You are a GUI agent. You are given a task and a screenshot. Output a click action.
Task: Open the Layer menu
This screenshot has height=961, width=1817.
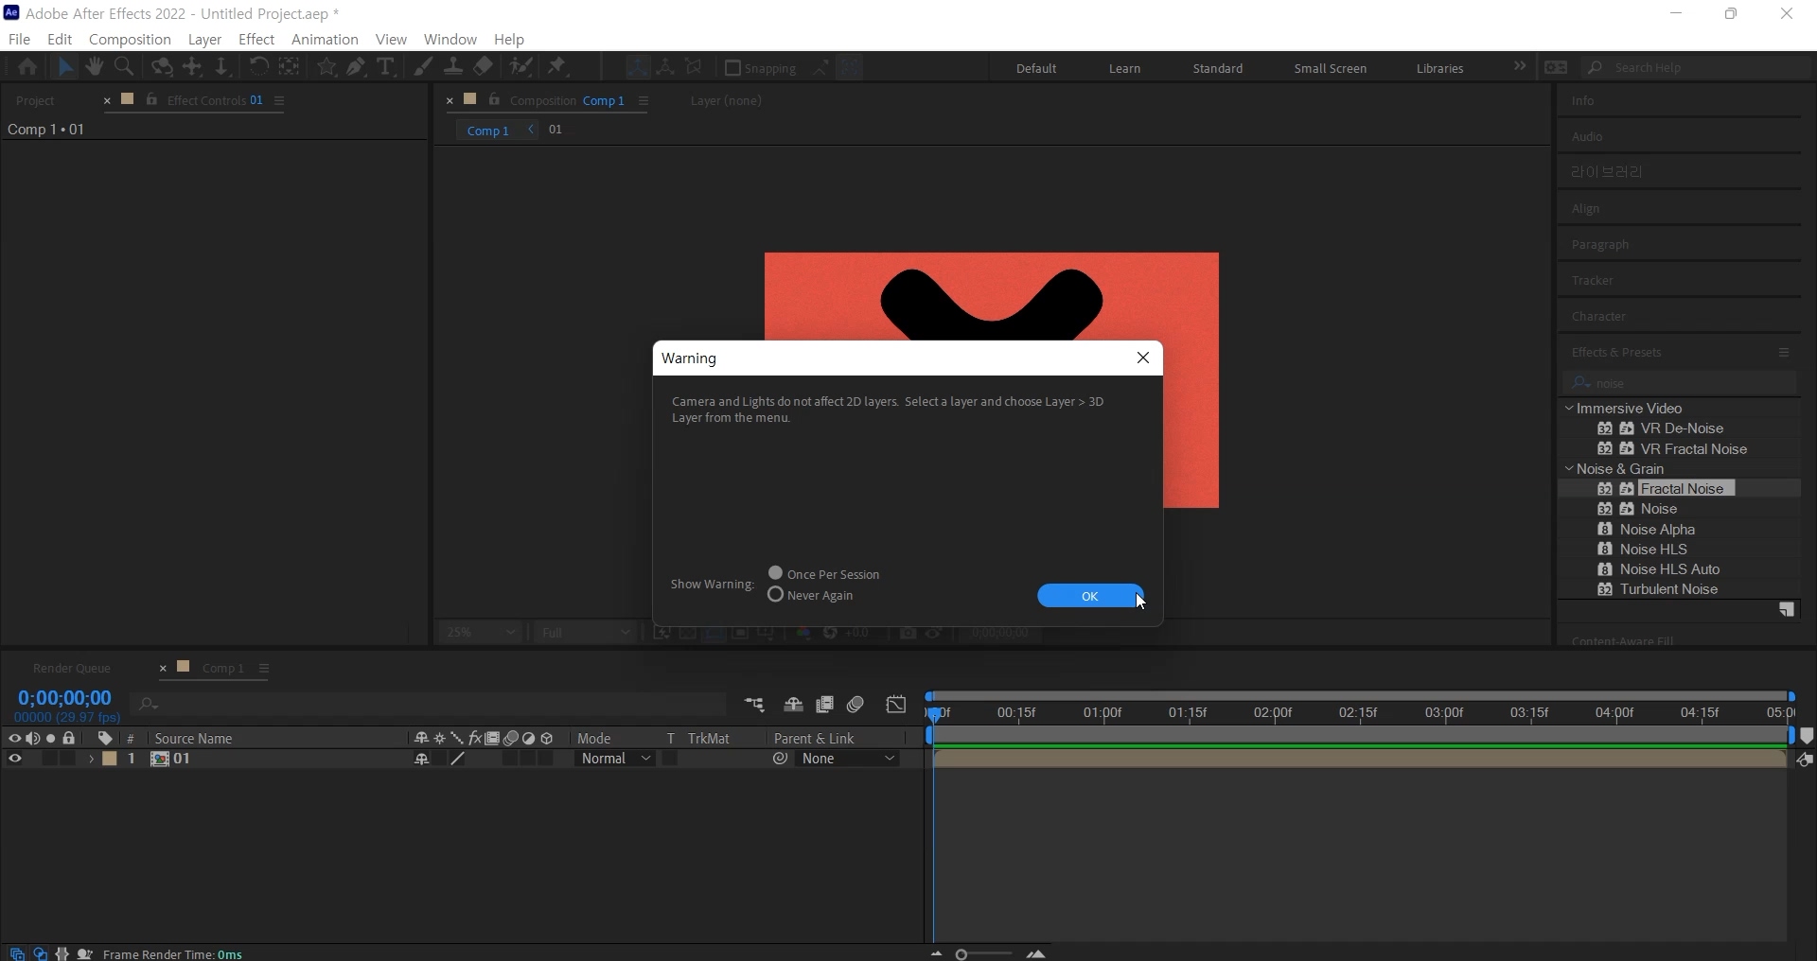(204, 40)
